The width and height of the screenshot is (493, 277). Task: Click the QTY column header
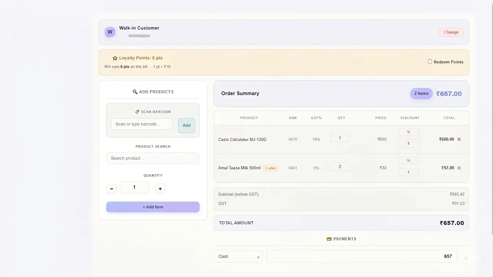pyautogui.click(x=341, y=118)
